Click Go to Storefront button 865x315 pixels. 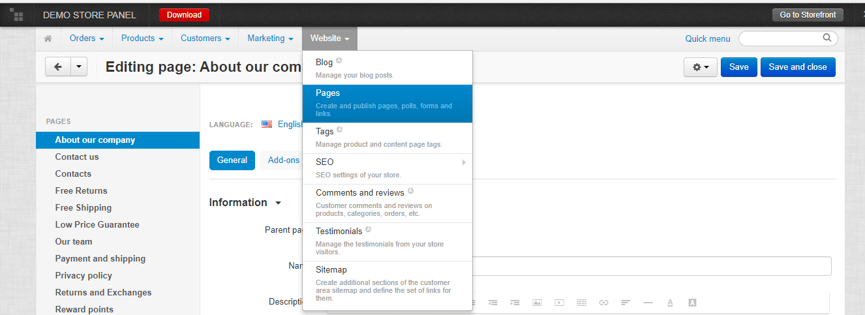click(808, 15)
